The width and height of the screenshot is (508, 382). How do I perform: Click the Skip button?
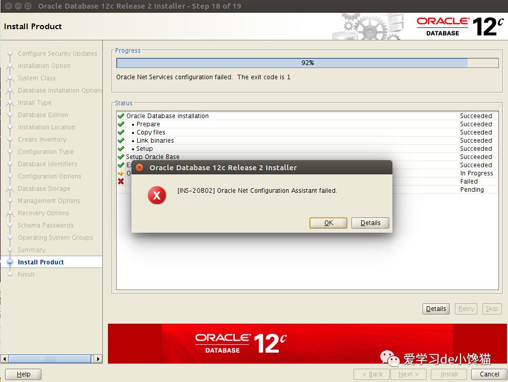coord(492,308)
